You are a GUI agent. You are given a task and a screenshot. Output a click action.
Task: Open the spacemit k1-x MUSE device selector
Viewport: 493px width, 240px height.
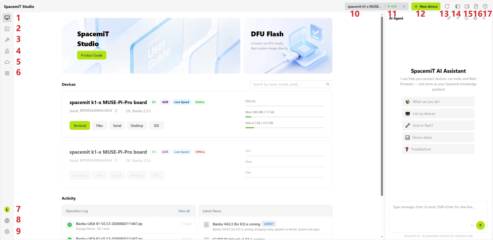point(365,6)
